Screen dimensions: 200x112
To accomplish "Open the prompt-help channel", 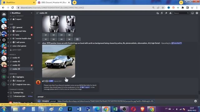I will [21, 31].
